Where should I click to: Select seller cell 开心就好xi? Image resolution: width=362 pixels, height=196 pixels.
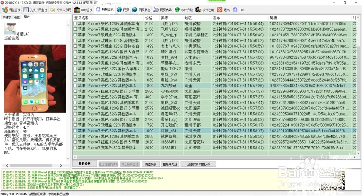click(x=171, y=125)
